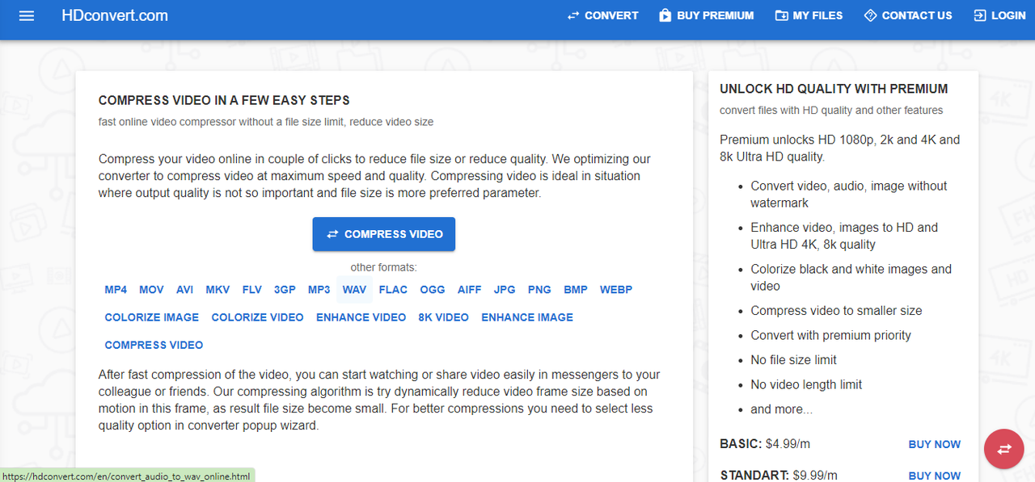Select the 3GP format link
1035x482 pixels.
coord(285,290)
